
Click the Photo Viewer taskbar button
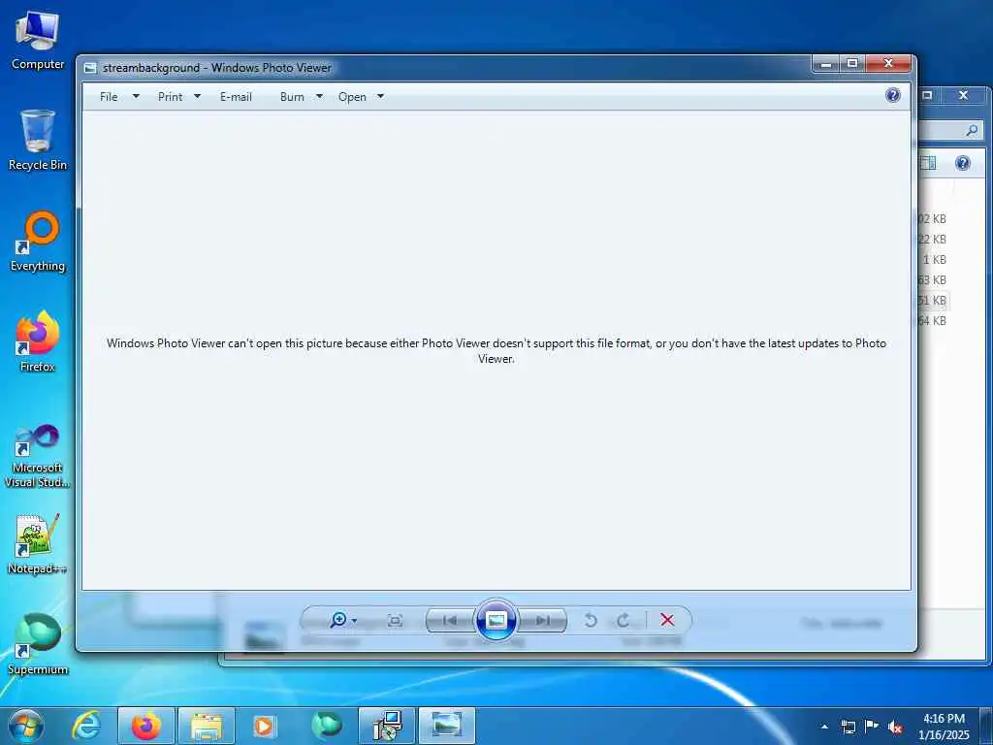446,726
